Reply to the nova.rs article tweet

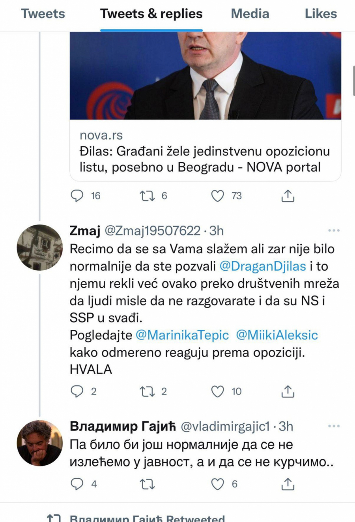coord(77,196)
